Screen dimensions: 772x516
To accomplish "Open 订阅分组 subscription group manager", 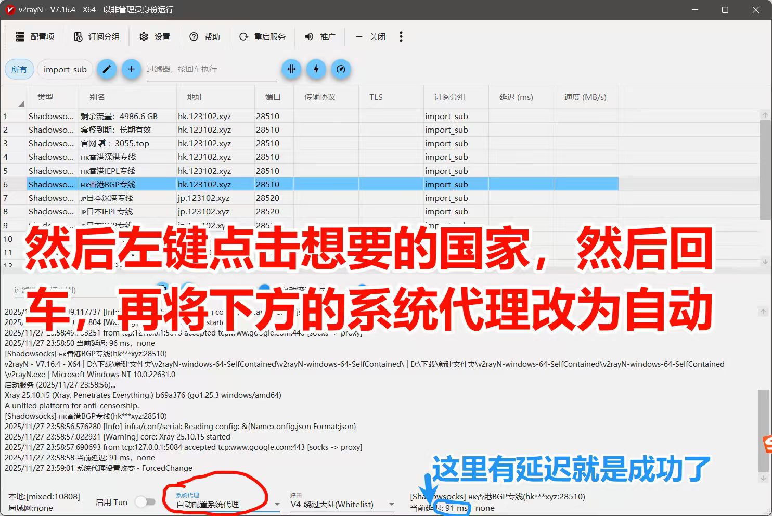I will pos(97,36).
